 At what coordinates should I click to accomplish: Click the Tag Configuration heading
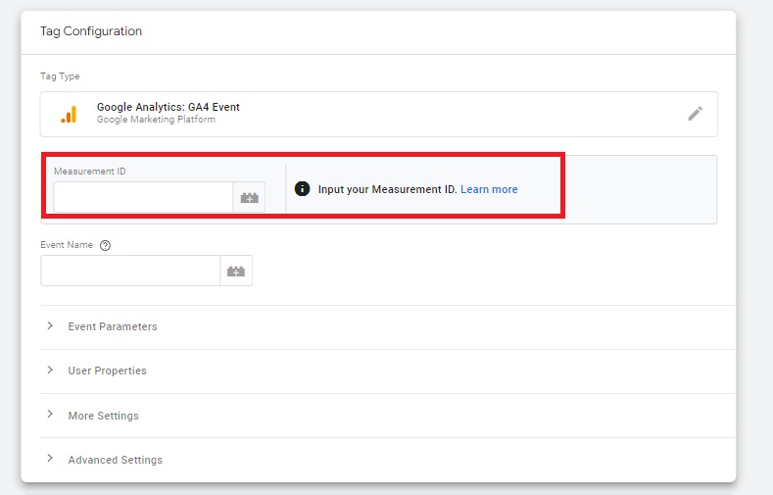click(91, 31)
